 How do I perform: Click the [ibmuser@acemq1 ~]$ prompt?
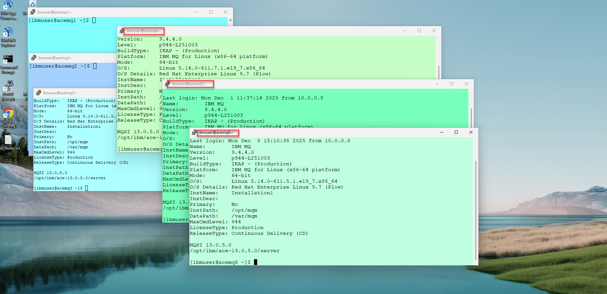tap(59, 20)
